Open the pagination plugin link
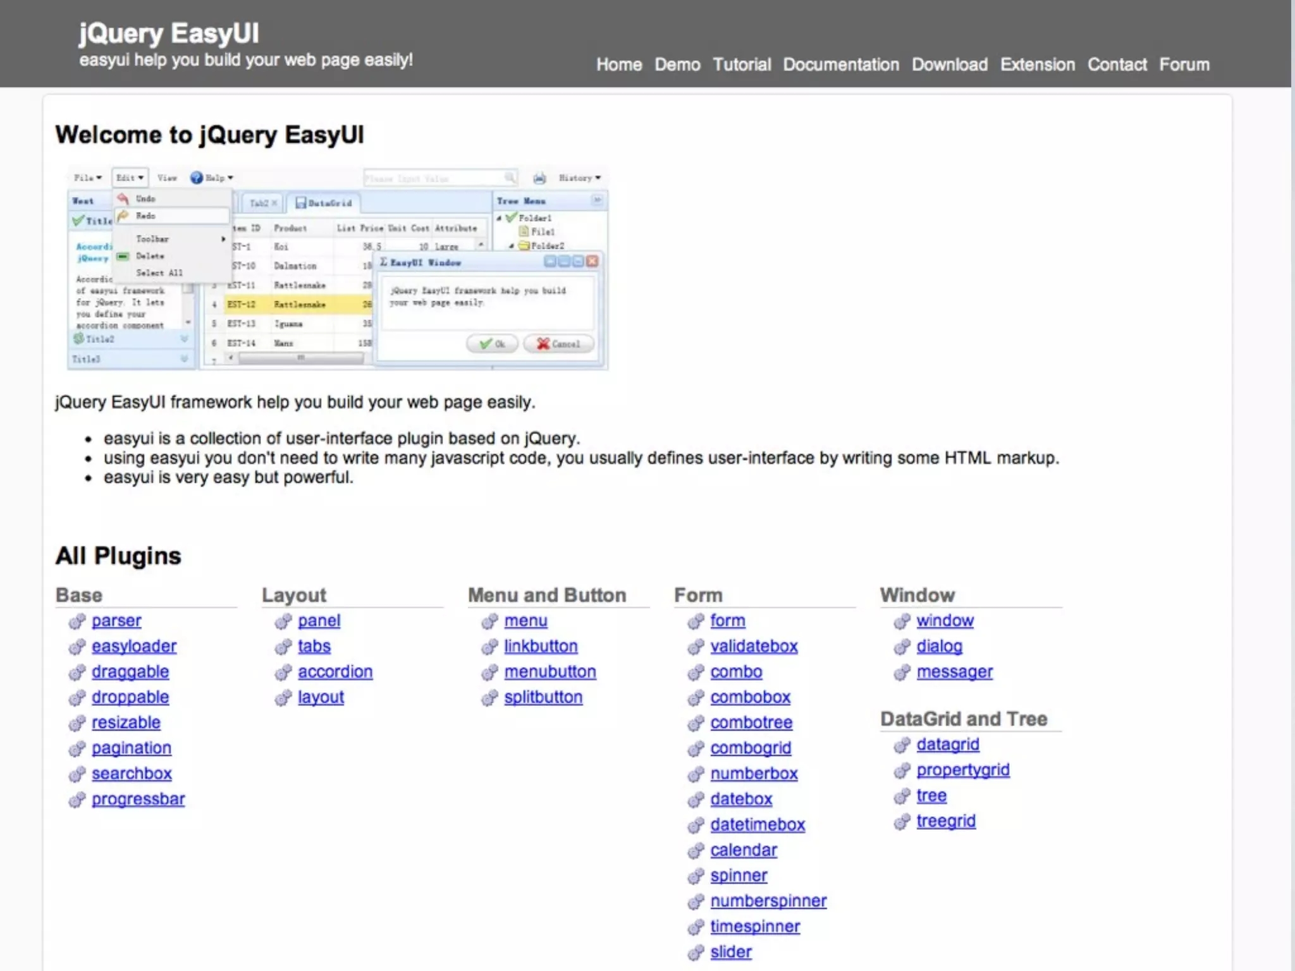The image size is (1295, 971). coord(132,748)
